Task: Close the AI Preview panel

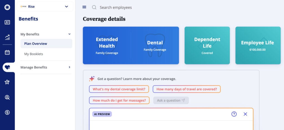Action: click(245, 114)
